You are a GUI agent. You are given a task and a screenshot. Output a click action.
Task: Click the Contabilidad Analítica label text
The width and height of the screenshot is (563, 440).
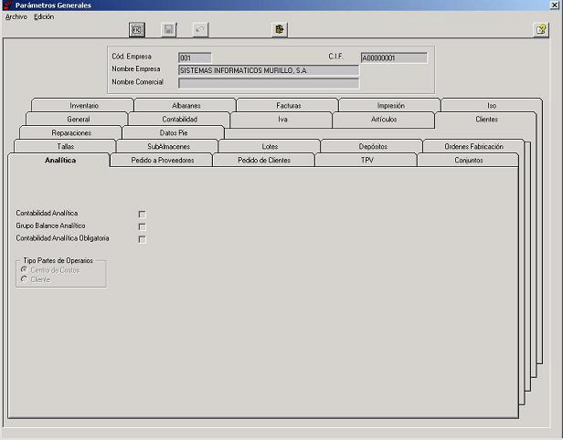[x=47, y=213]
